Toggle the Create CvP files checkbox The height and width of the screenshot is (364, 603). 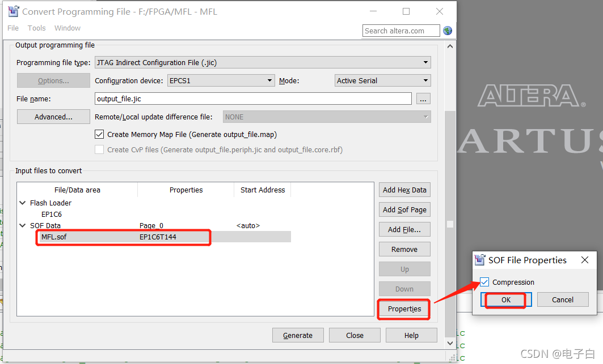click(99, 150)
